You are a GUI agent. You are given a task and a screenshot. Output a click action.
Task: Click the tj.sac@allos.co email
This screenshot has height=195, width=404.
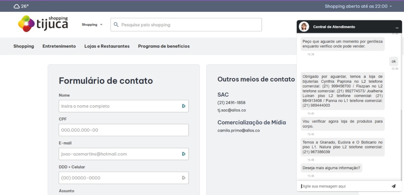click(x=232, y=110)
